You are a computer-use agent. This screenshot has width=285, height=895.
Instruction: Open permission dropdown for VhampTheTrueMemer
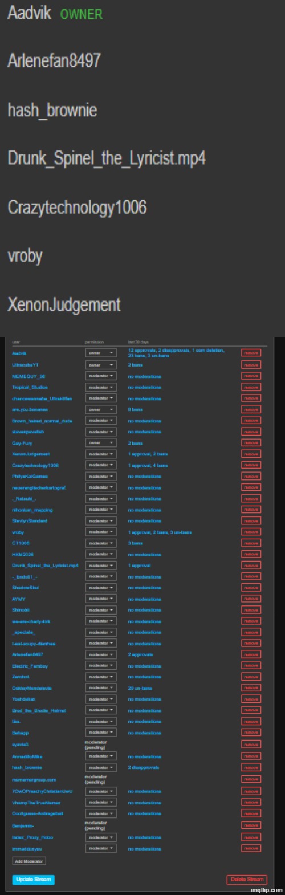click(x=101, y=803)
